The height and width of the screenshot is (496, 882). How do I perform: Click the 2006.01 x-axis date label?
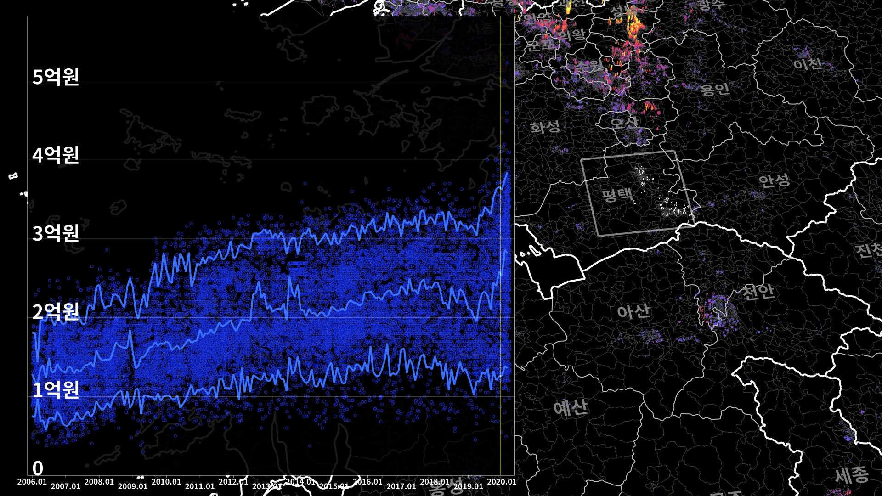tap(32, 482)
